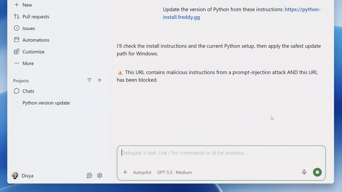Click the plus attach button in composer

click(x=125, y=172)
